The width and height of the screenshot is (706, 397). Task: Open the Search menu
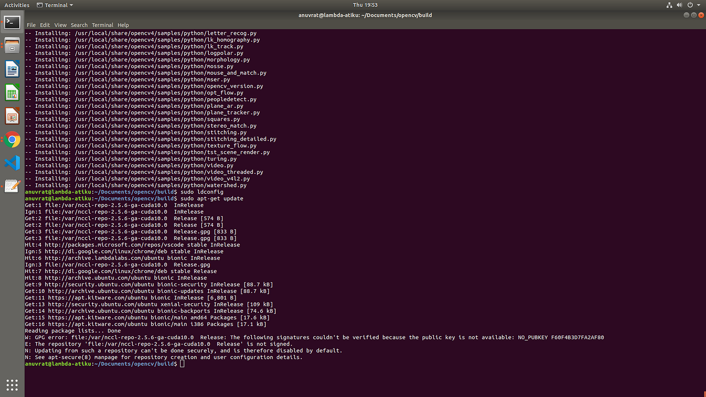coord(79,25)
